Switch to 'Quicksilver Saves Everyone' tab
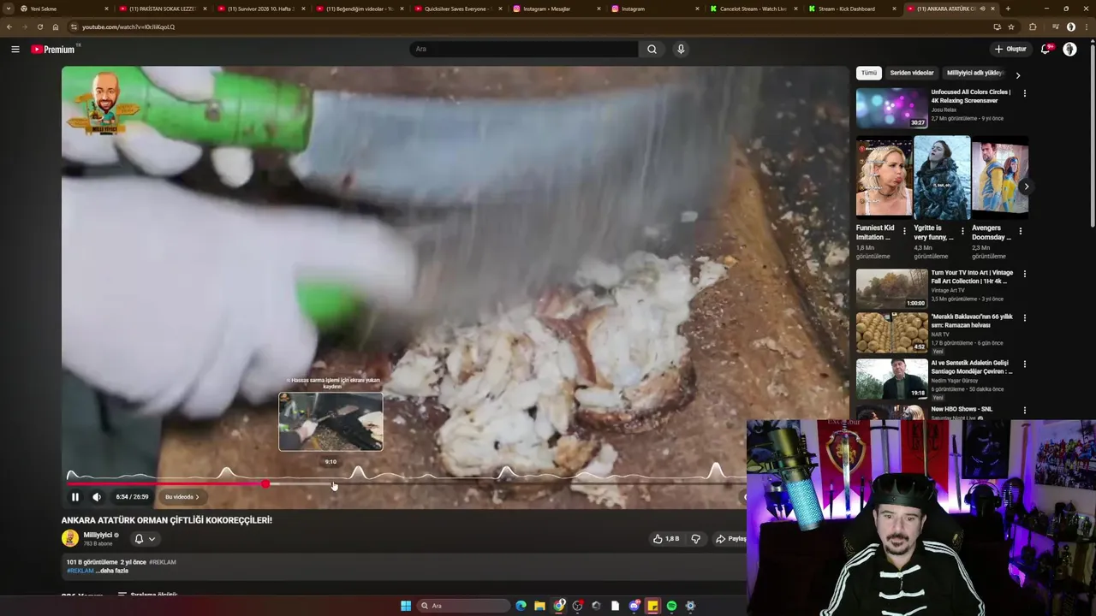1096x616 pixels. pyautogui.click(x=458, y=9)
